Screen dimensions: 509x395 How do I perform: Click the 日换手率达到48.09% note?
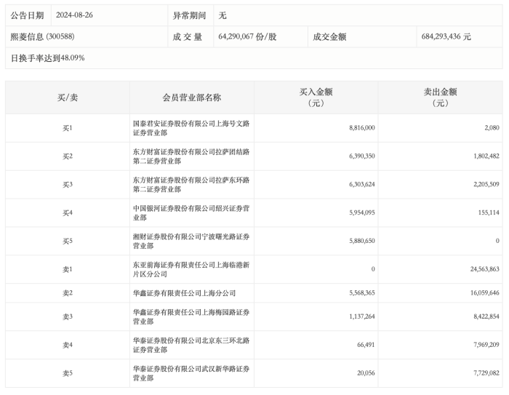click(x=48, y=58)
